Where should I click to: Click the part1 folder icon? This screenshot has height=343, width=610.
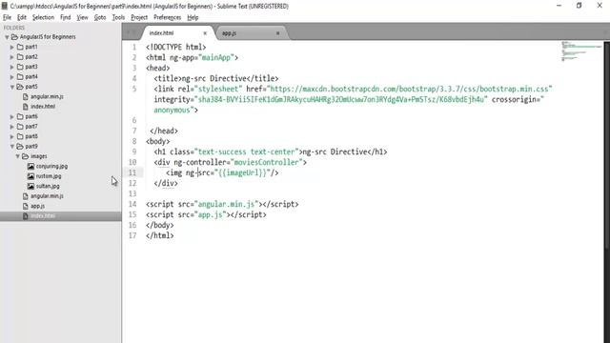[20, 47]
